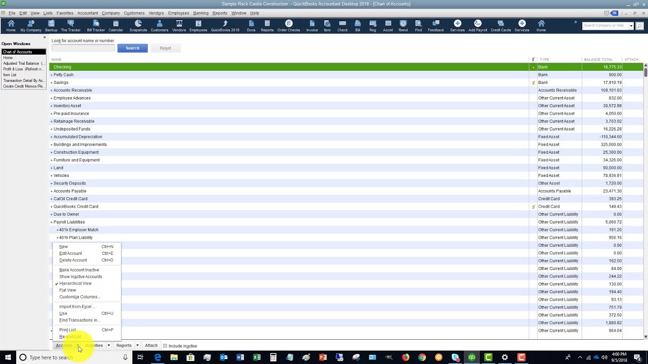The height and width of the screenshot is (364, 648).
Task: Choose Flat View in Account menu
Action: 67,290
